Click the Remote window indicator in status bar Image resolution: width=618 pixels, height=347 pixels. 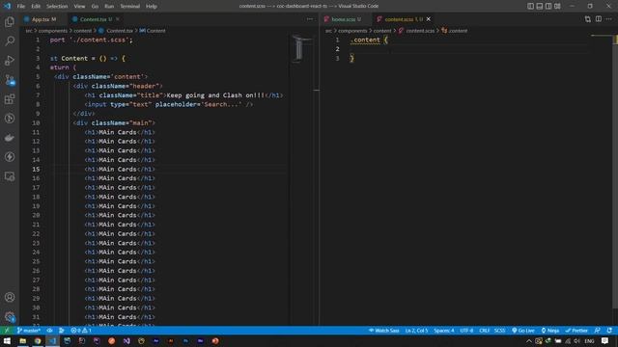click(7, 331)
